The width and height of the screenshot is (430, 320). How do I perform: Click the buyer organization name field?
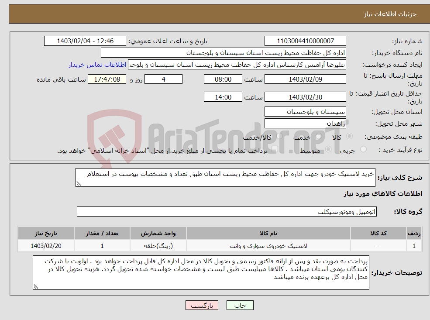pyautogui.click(x=224, y=53)
